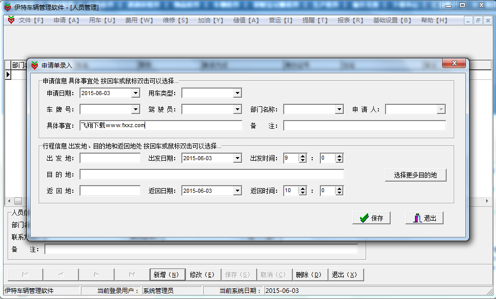Screen dimensions: 496x299
Task: Open the 申请人 dropdown
Action: 441,109
